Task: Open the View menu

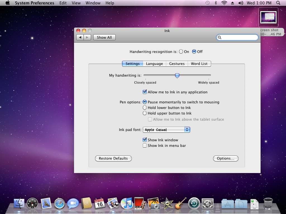Action: tap(76, 3)
